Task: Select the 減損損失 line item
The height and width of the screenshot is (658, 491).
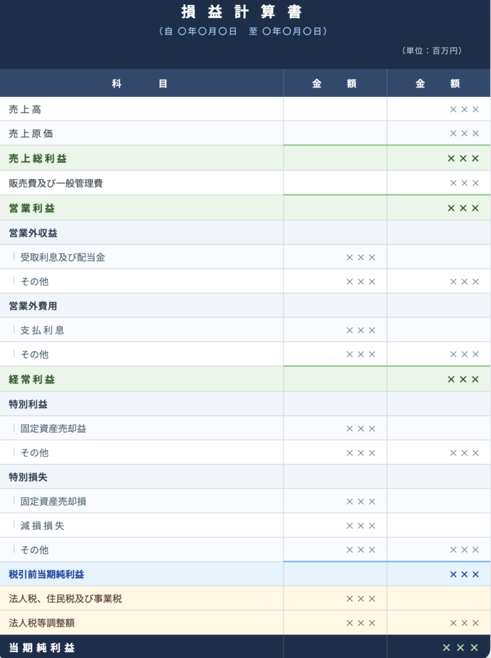Action: (x=42, y=526)
